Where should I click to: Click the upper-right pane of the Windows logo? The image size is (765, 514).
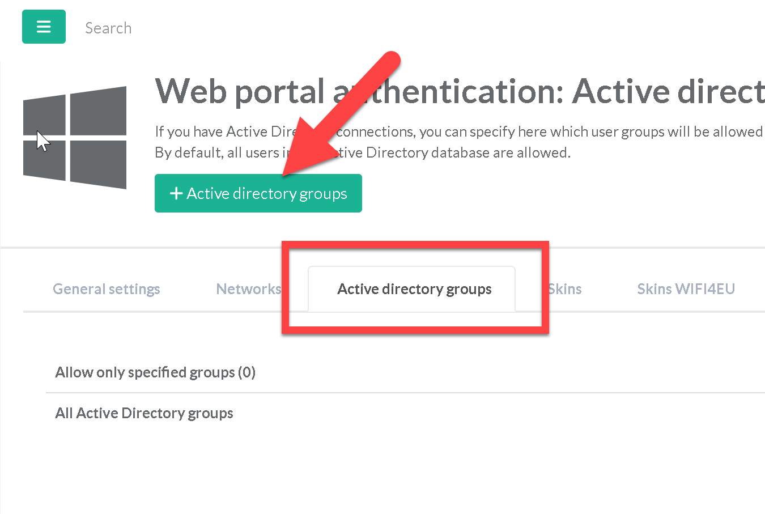98,111
